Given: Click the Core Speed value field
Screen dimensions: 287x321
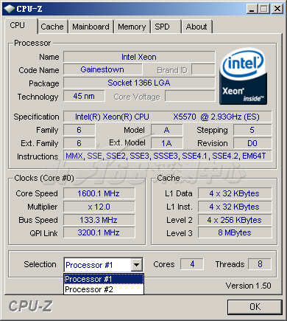Looking at the screenshot, I should click(99, 193).
